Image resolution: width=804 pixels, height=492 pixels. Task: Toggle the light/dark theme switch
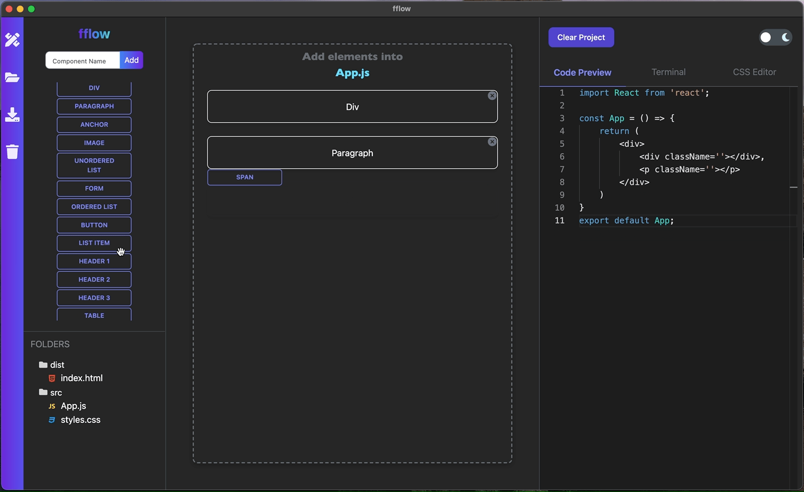tap(775, 37)
